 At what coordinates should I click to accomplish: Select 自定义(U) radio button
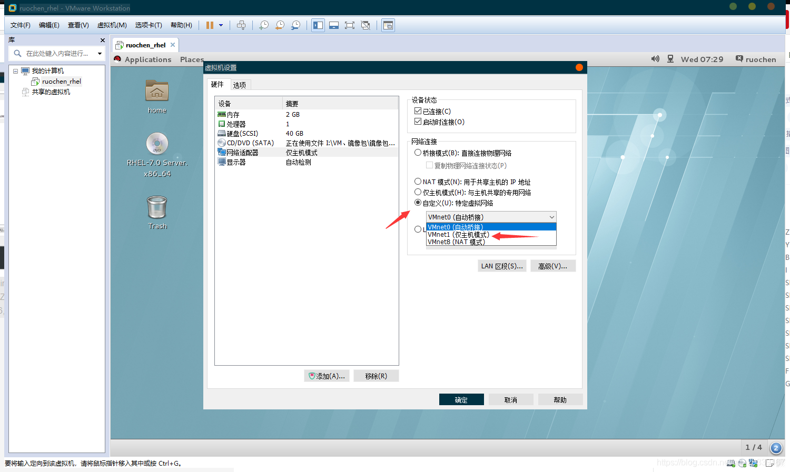(418, 203)
